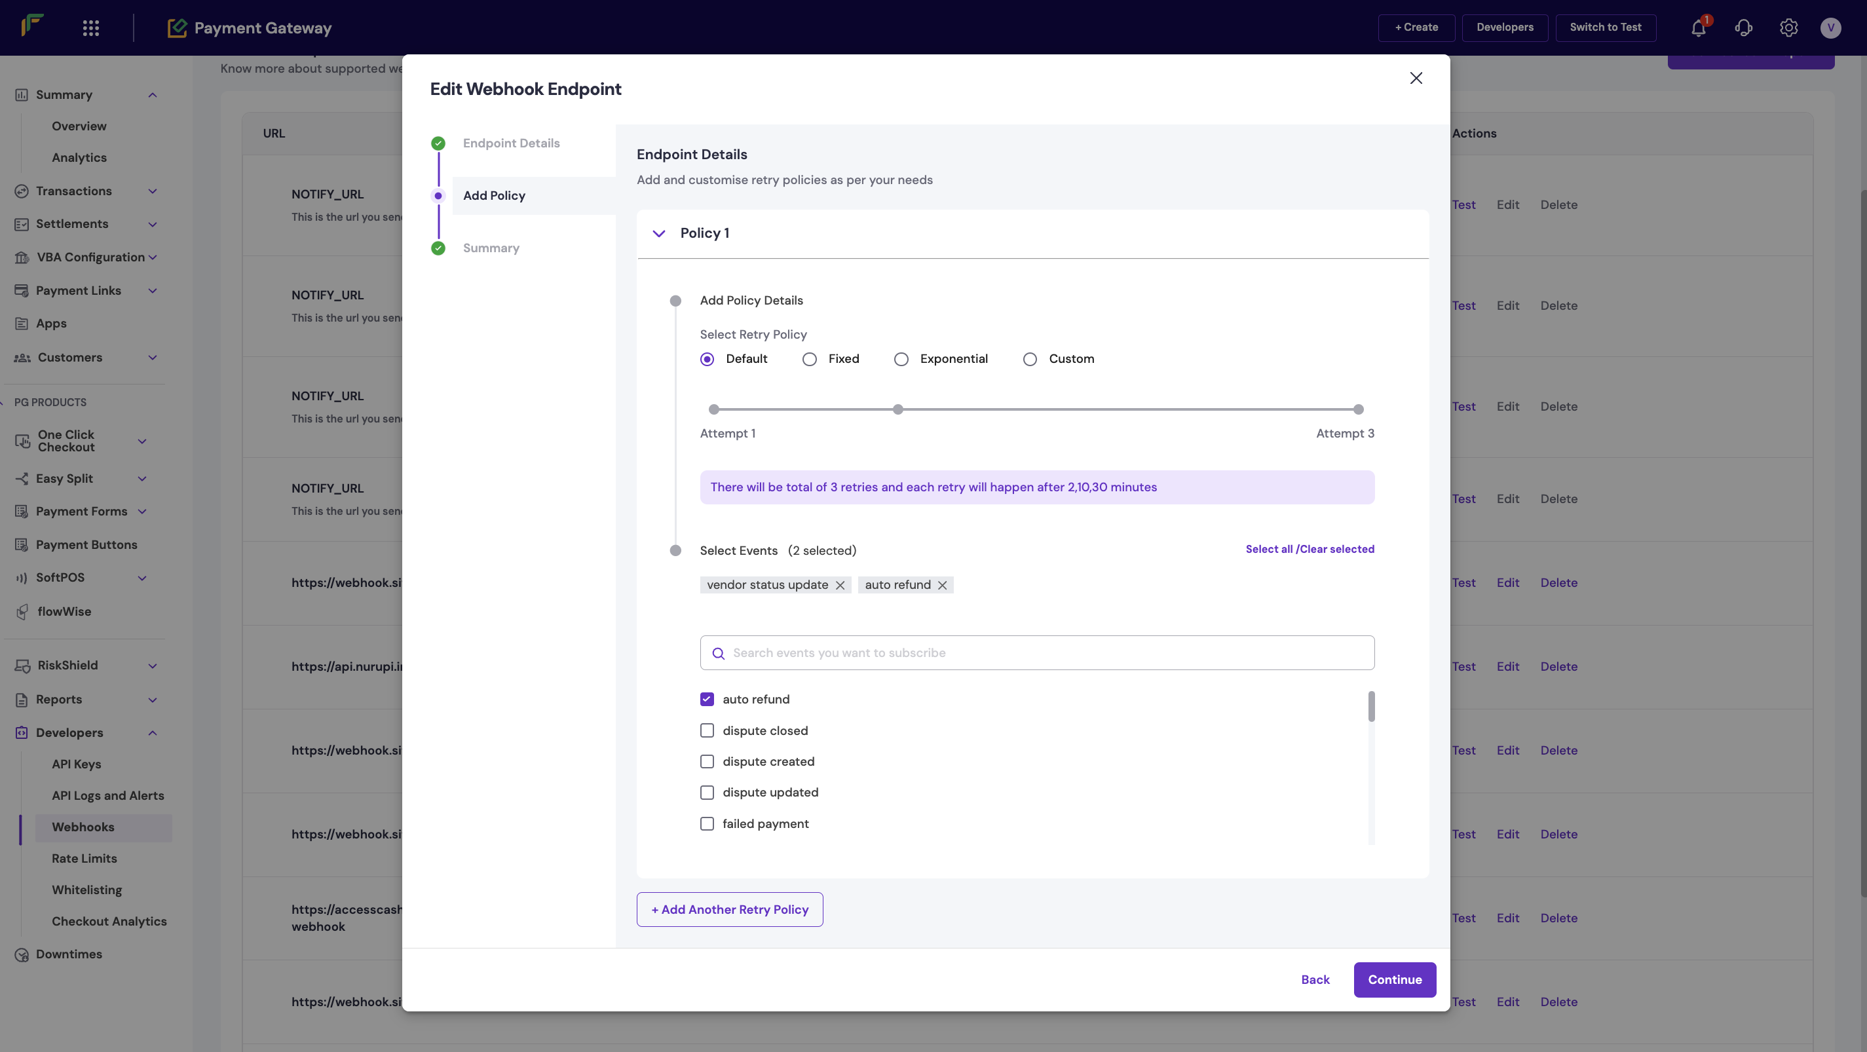Open the settings gear icon

1788,28
